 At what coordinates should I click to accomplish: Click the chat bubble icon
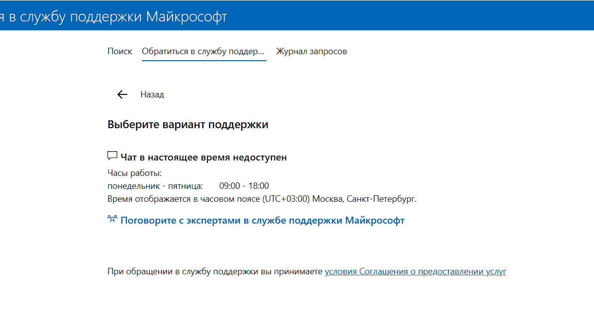tap(112, 156)
